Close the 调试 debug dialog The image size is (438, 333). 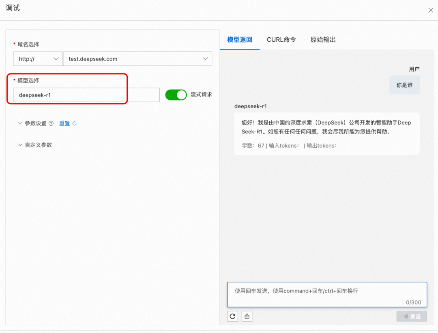click(431, 10)
